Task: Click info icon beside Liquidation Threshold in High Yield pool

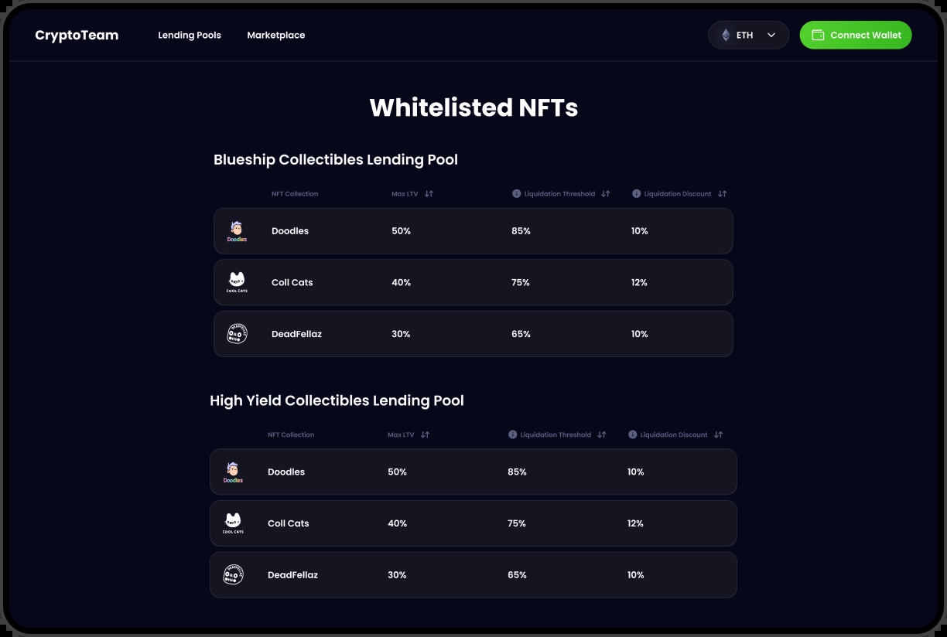Action: 512,435
